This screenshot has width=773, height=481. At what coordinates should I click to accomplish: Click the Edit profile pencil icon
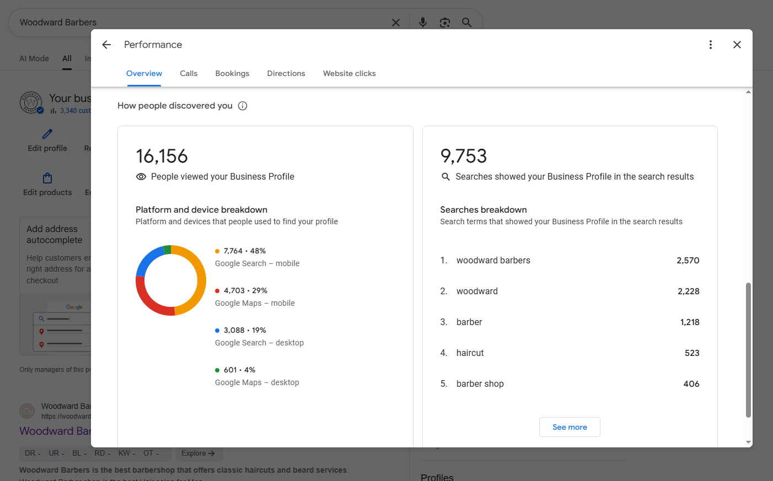[x=47, y=134]
